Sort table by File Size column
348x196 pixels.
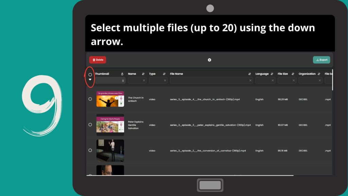(x=293, y=74)
